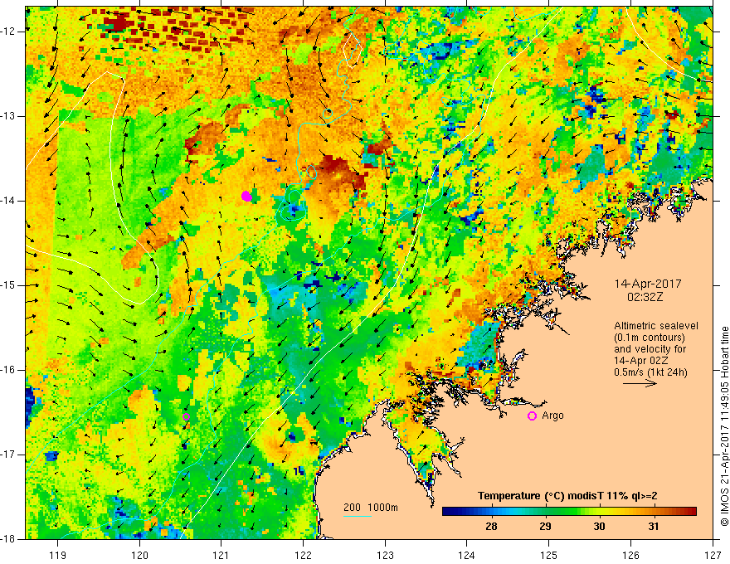Click the longitude label '119'
Screen dimensions: 730x564
pos(58,555)
